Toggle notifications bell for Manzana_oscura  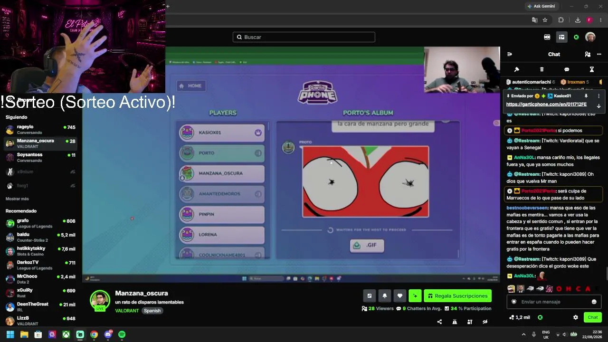[385, 296]
